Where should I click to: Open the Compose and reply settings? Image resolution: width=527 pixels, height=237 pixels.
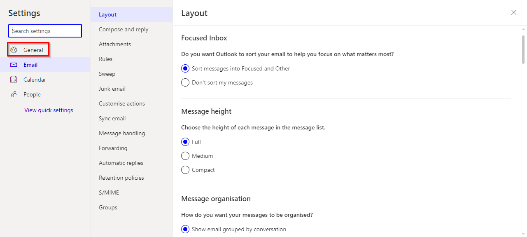point(124,29)
